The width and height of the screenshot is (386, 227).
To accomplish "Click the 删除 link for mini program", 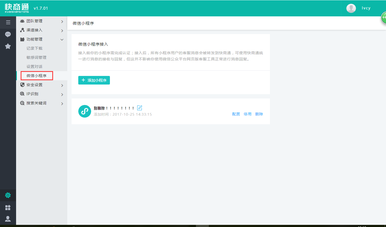I will click(259, 114).
